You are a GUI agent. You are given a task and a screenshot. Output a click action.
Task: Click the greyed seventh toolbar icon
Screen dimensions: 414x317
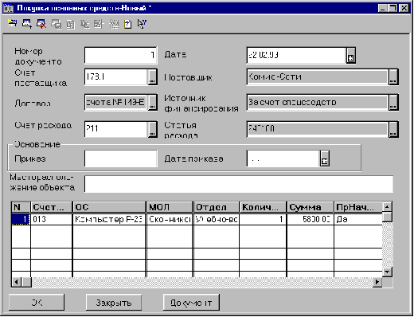pos(99,24)
